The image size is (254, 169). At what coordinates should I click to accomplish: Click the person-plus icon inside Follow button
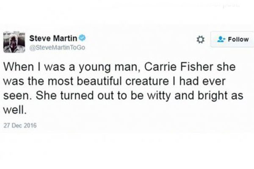tap(221, 39)
